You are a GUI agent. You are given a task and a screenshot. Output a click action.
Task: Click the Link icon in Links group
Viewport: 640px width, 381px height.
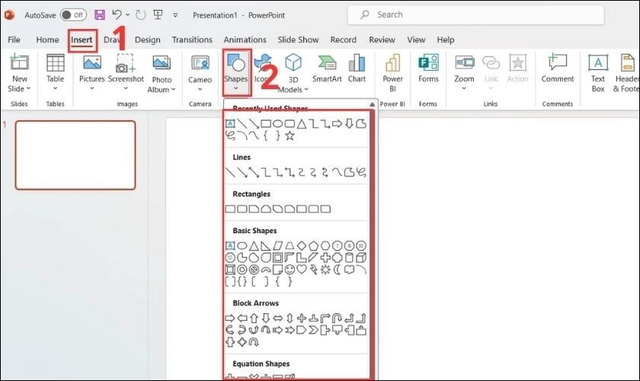[x=491, y=62]
